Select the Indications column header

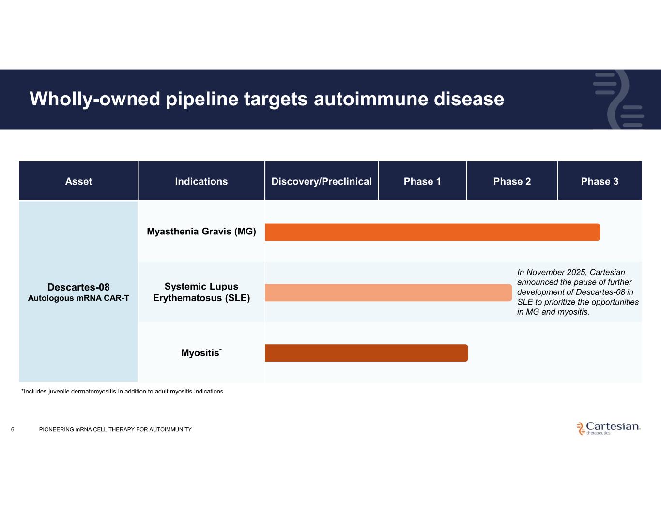(201, 181)
